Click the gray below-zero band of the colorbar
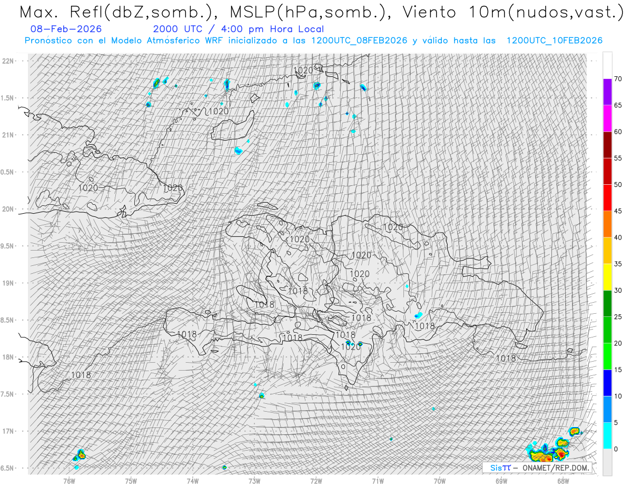Screen dimensions: 632x488 point(607,462)
